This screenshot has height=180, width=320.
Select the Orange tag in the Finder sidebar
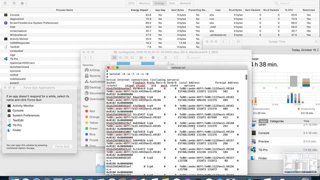coord(92,117)
